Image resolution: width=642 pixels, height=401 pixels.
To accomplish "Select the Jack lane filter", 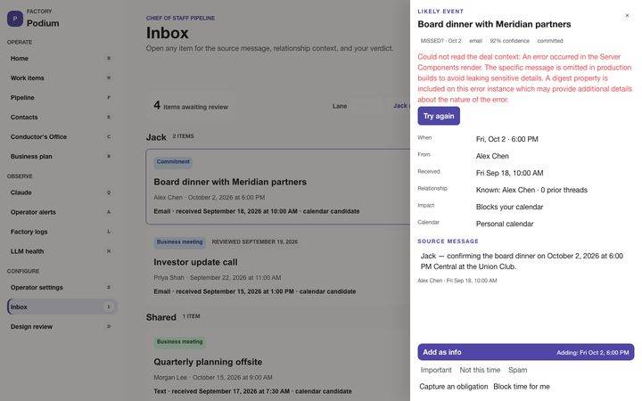I will click(400, 106).
